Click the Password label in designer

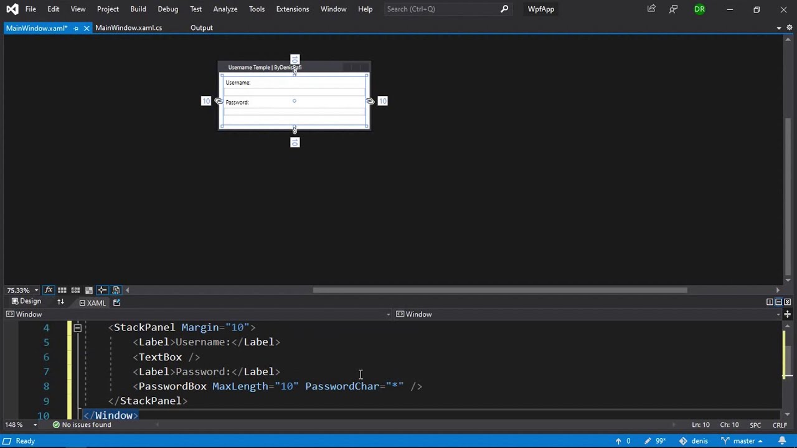[x=237, y=102]
